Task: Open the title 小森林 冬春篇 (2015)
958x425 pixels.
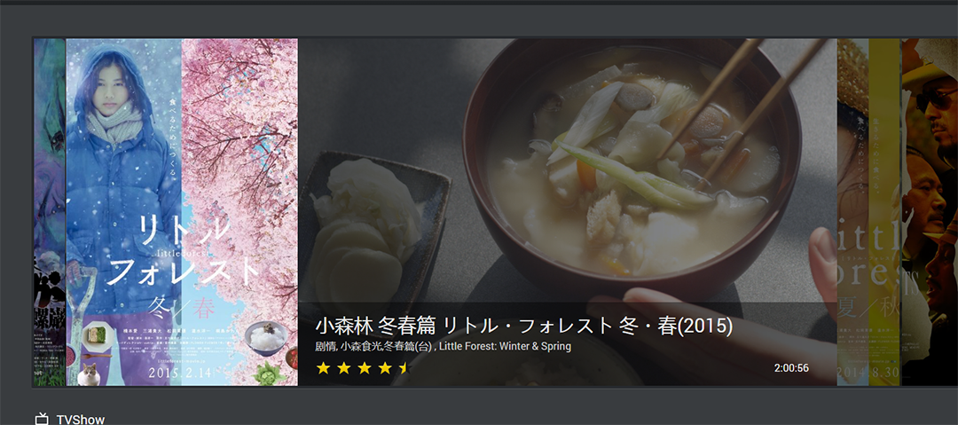Action: 524,326
